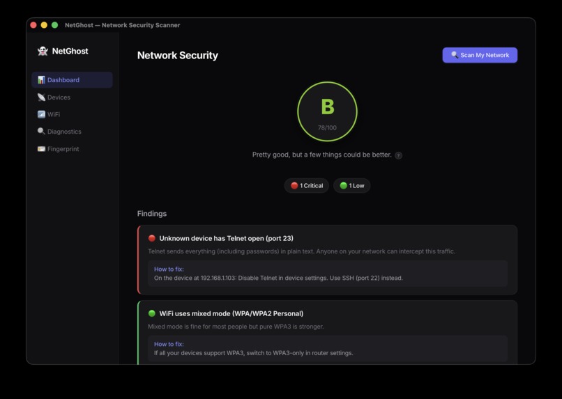Click the NetGhost app name in sidebar

pos(70,51)
